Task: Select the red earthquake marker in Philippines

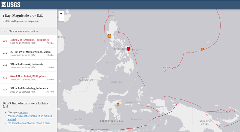Action: pyautogui.click(x=128, y=49)
